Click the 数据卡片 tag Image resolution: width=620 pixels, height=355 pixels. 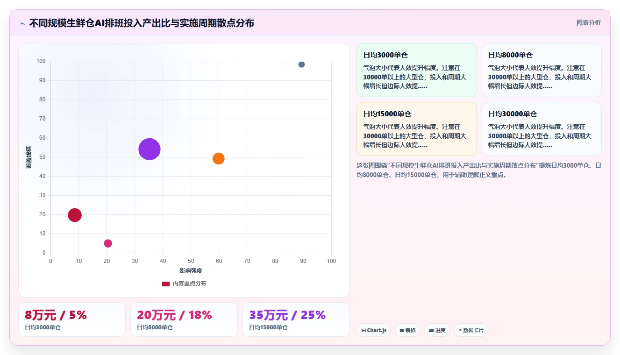471,330
